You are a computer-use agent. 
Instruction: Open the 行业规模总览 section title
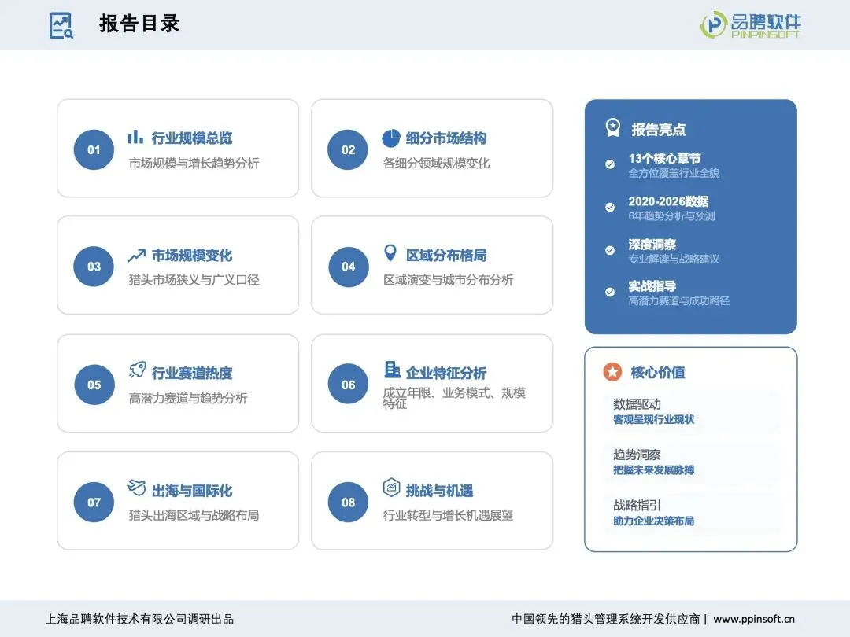click(192, 138)
